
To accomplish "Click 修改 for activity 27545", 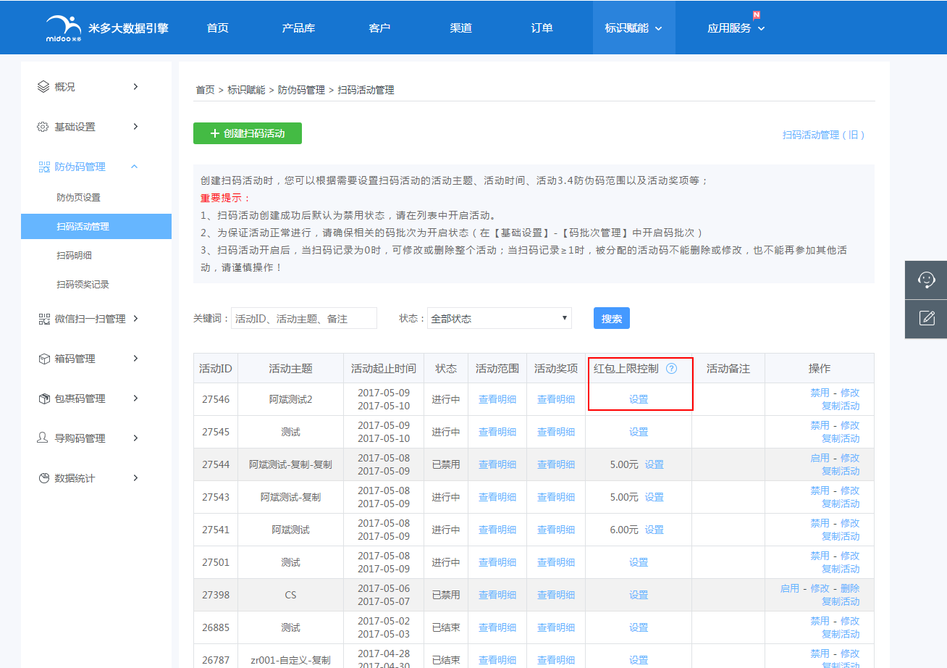I will (x=850, y=425).
